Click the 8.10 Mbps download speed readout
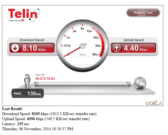168x135 pixels. (34, 48)
